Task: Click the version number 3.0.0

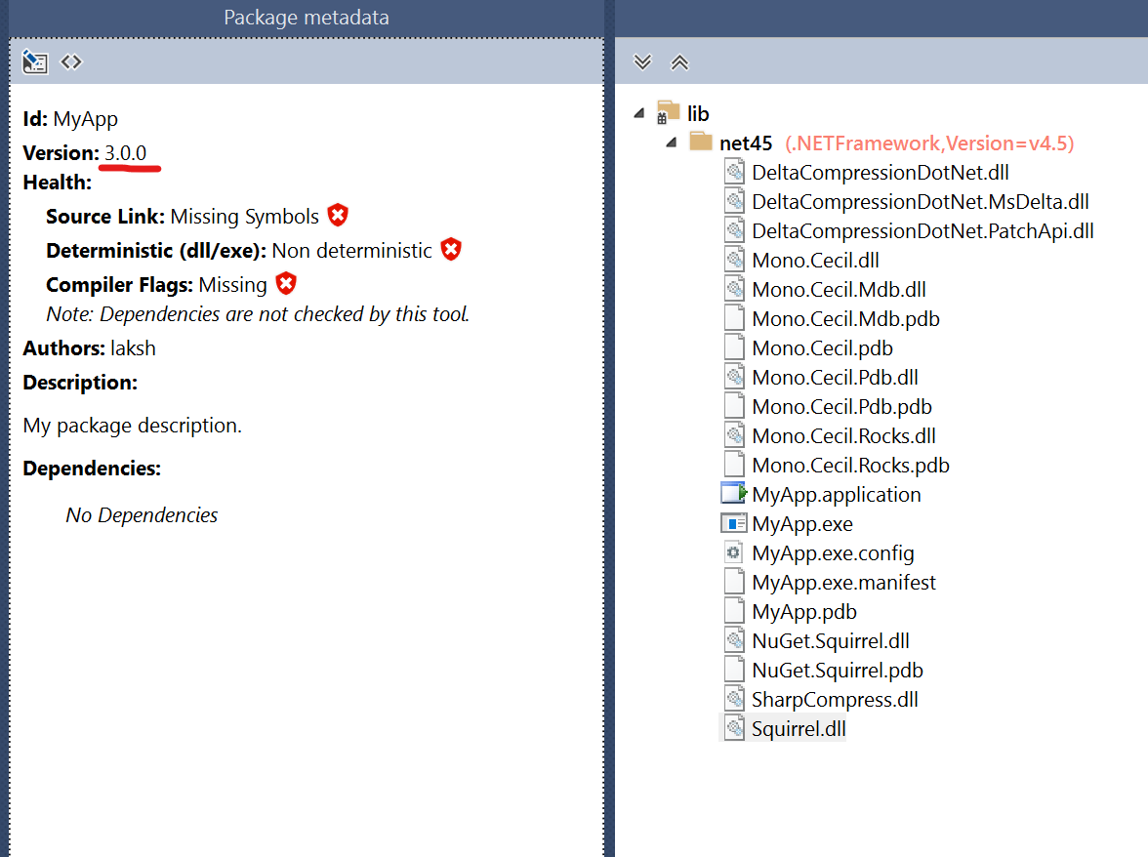Action: (x=126, y=153)
